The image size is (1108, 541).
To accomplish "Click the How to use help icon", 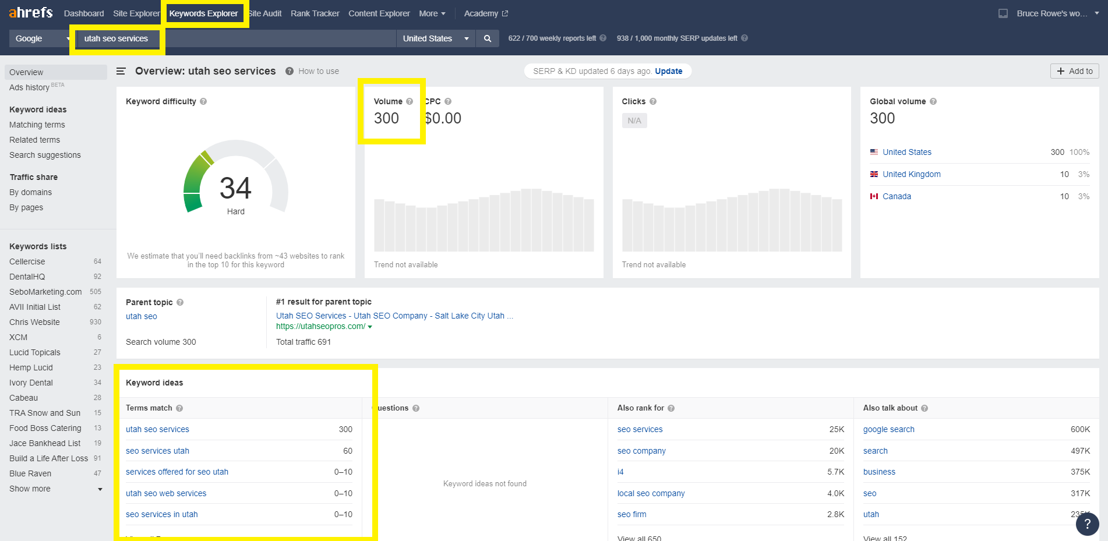I will [x=289, y=71].
